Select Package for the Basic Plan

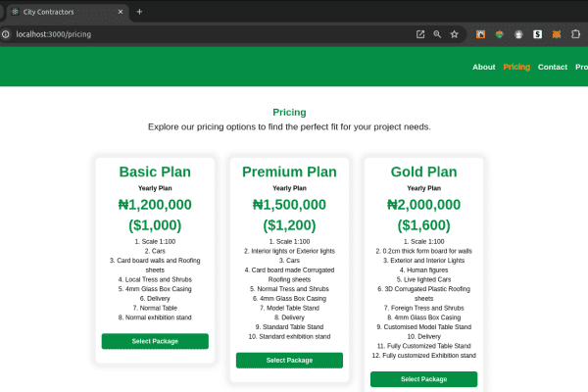coord(155,341)
